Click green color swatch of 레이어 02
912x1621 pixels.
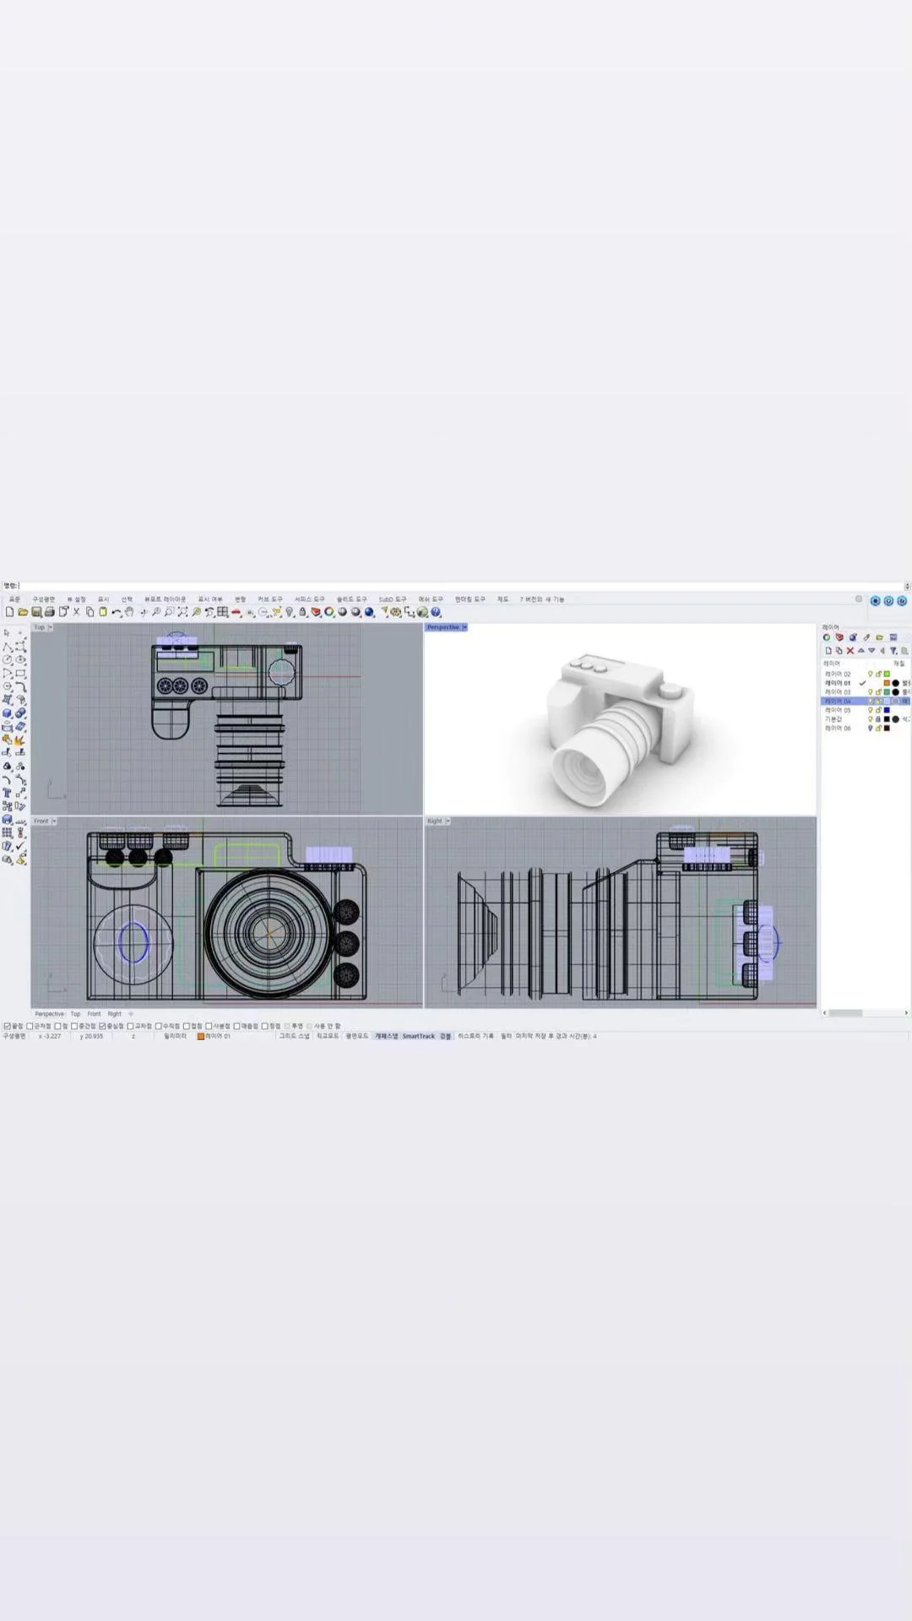[887, 674]
